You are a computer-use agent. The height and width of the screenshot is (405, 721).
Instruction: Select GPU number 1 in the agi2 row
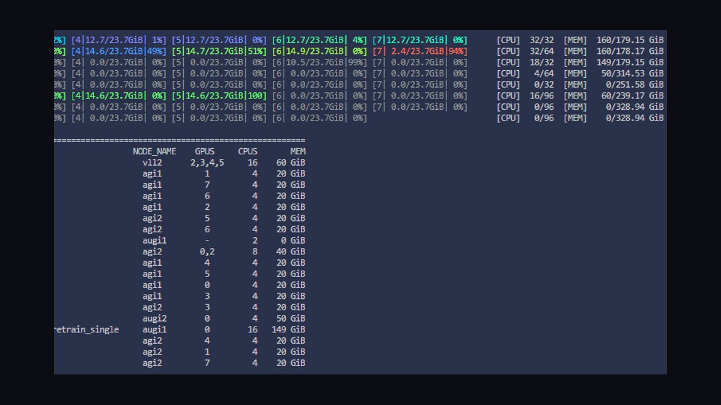coord(207,352)
